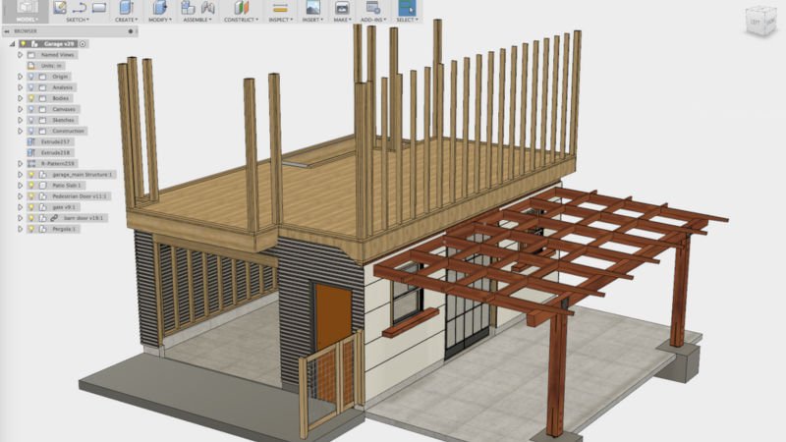Click the Inspect measure icon
Viewport: 786px width, 442px height.
281,7
